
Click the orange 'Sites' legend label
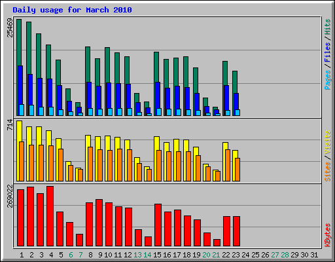click(x=328, y=172)
